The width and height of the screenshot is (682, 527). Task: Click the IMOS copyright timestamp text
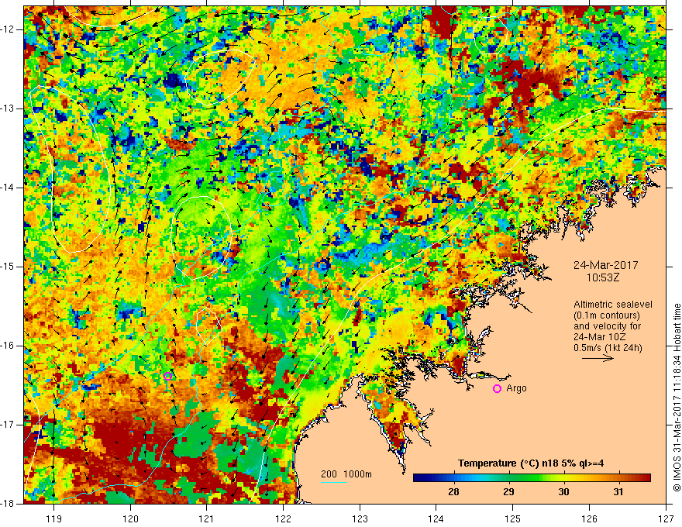677,398
